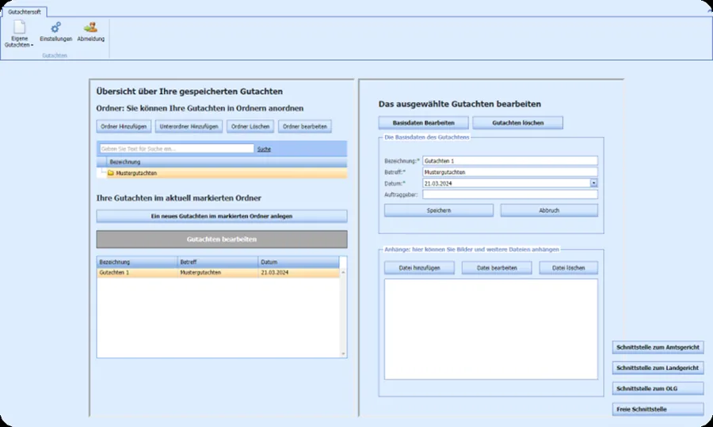This screenshot has height=427, width=713.
Task: Sort by the Betreff column header
Action: 218,262
